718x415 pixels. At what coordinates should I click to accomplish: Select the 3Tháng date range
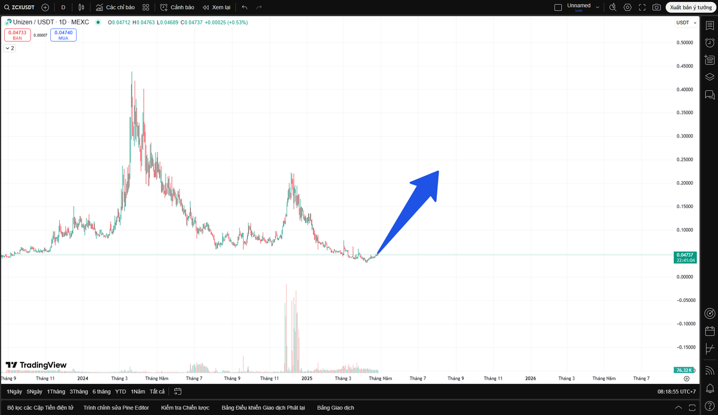[79, 392]
